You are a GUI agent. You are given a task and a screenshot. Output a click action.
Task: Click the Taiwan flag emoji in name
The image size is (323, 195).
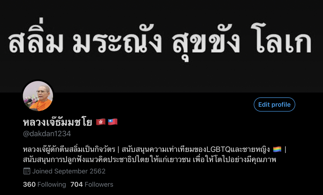(113, 122)
